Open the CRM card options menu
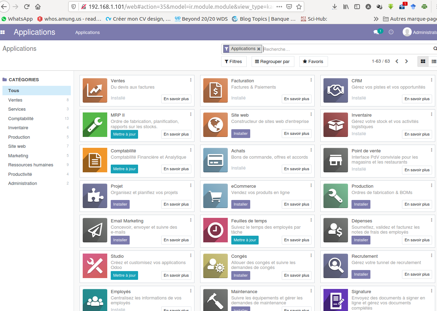The image size is (437, 311). click(x=431, y=80)
